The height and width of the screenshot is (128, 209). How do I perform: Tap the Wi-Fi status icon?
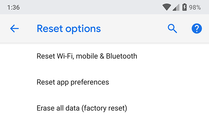pos(167,7)
